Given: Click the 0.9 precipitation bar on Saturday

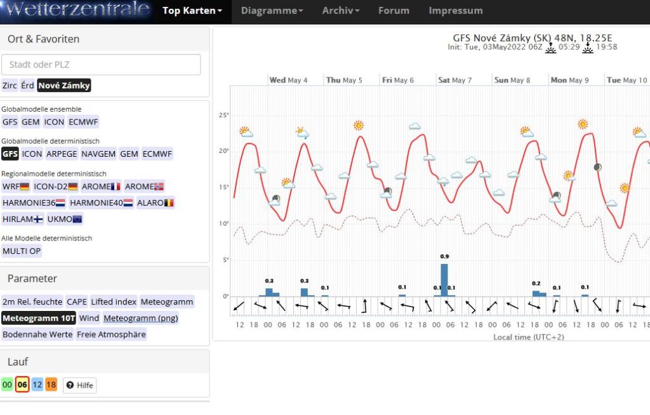Looking at the screenshot, I should click(x=444, y=280).
